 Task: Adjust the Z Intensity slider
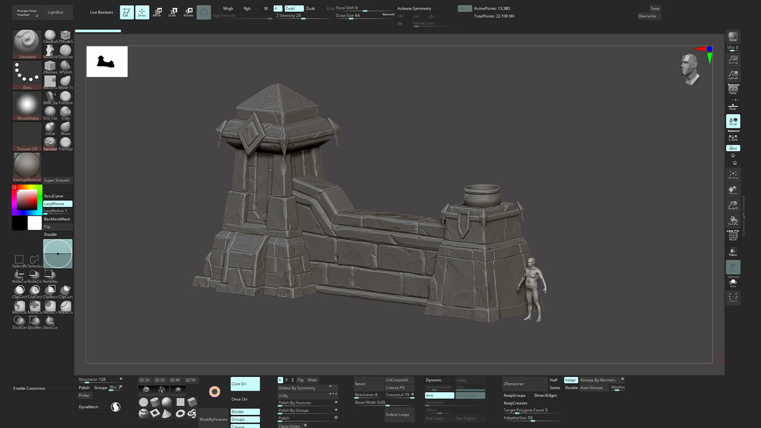click(x=303, y=16)
